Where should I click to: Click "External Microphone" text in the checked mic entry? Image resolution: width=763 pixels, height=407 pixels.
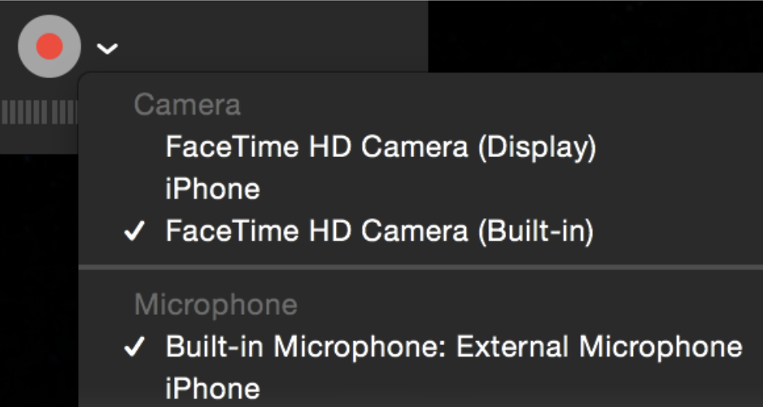click(x=599, y=346)
